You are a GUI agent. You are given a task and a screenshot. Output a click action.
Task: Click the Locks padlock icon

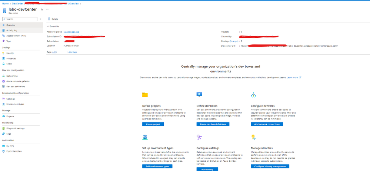coord(4,64)
